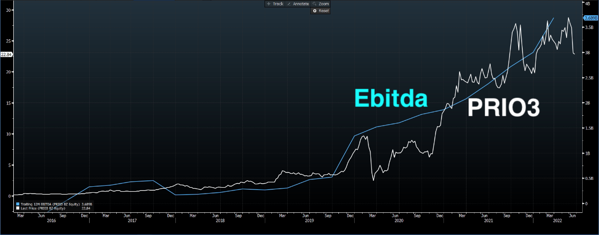Reset the chart view
This screenshot has height=235, width=599.
click(x=320, y=10)
